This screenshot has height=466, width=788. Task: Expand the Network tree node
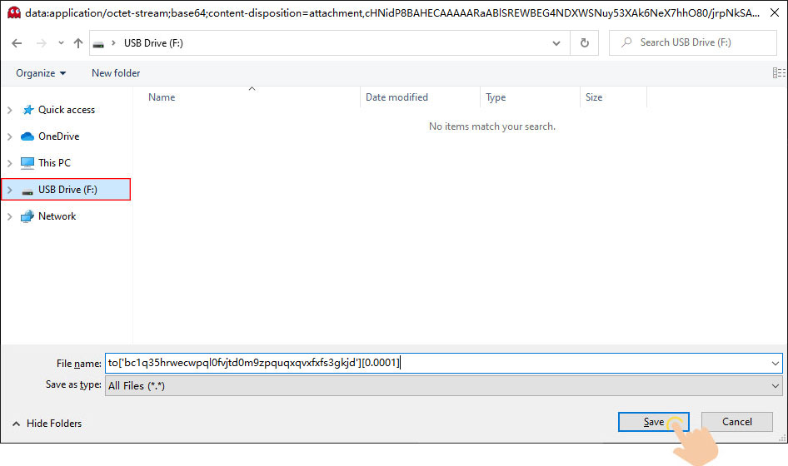[x=10, y=216]
